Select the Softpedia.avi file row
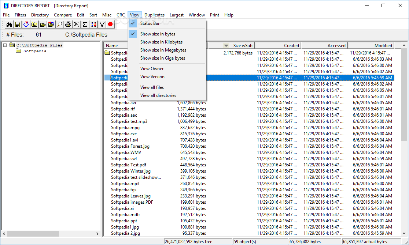Screen dimensions: 409x245 [x=249, y=103]
